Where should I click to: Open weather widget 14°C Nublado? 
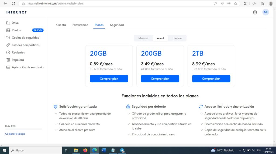(x=223, y=150)
